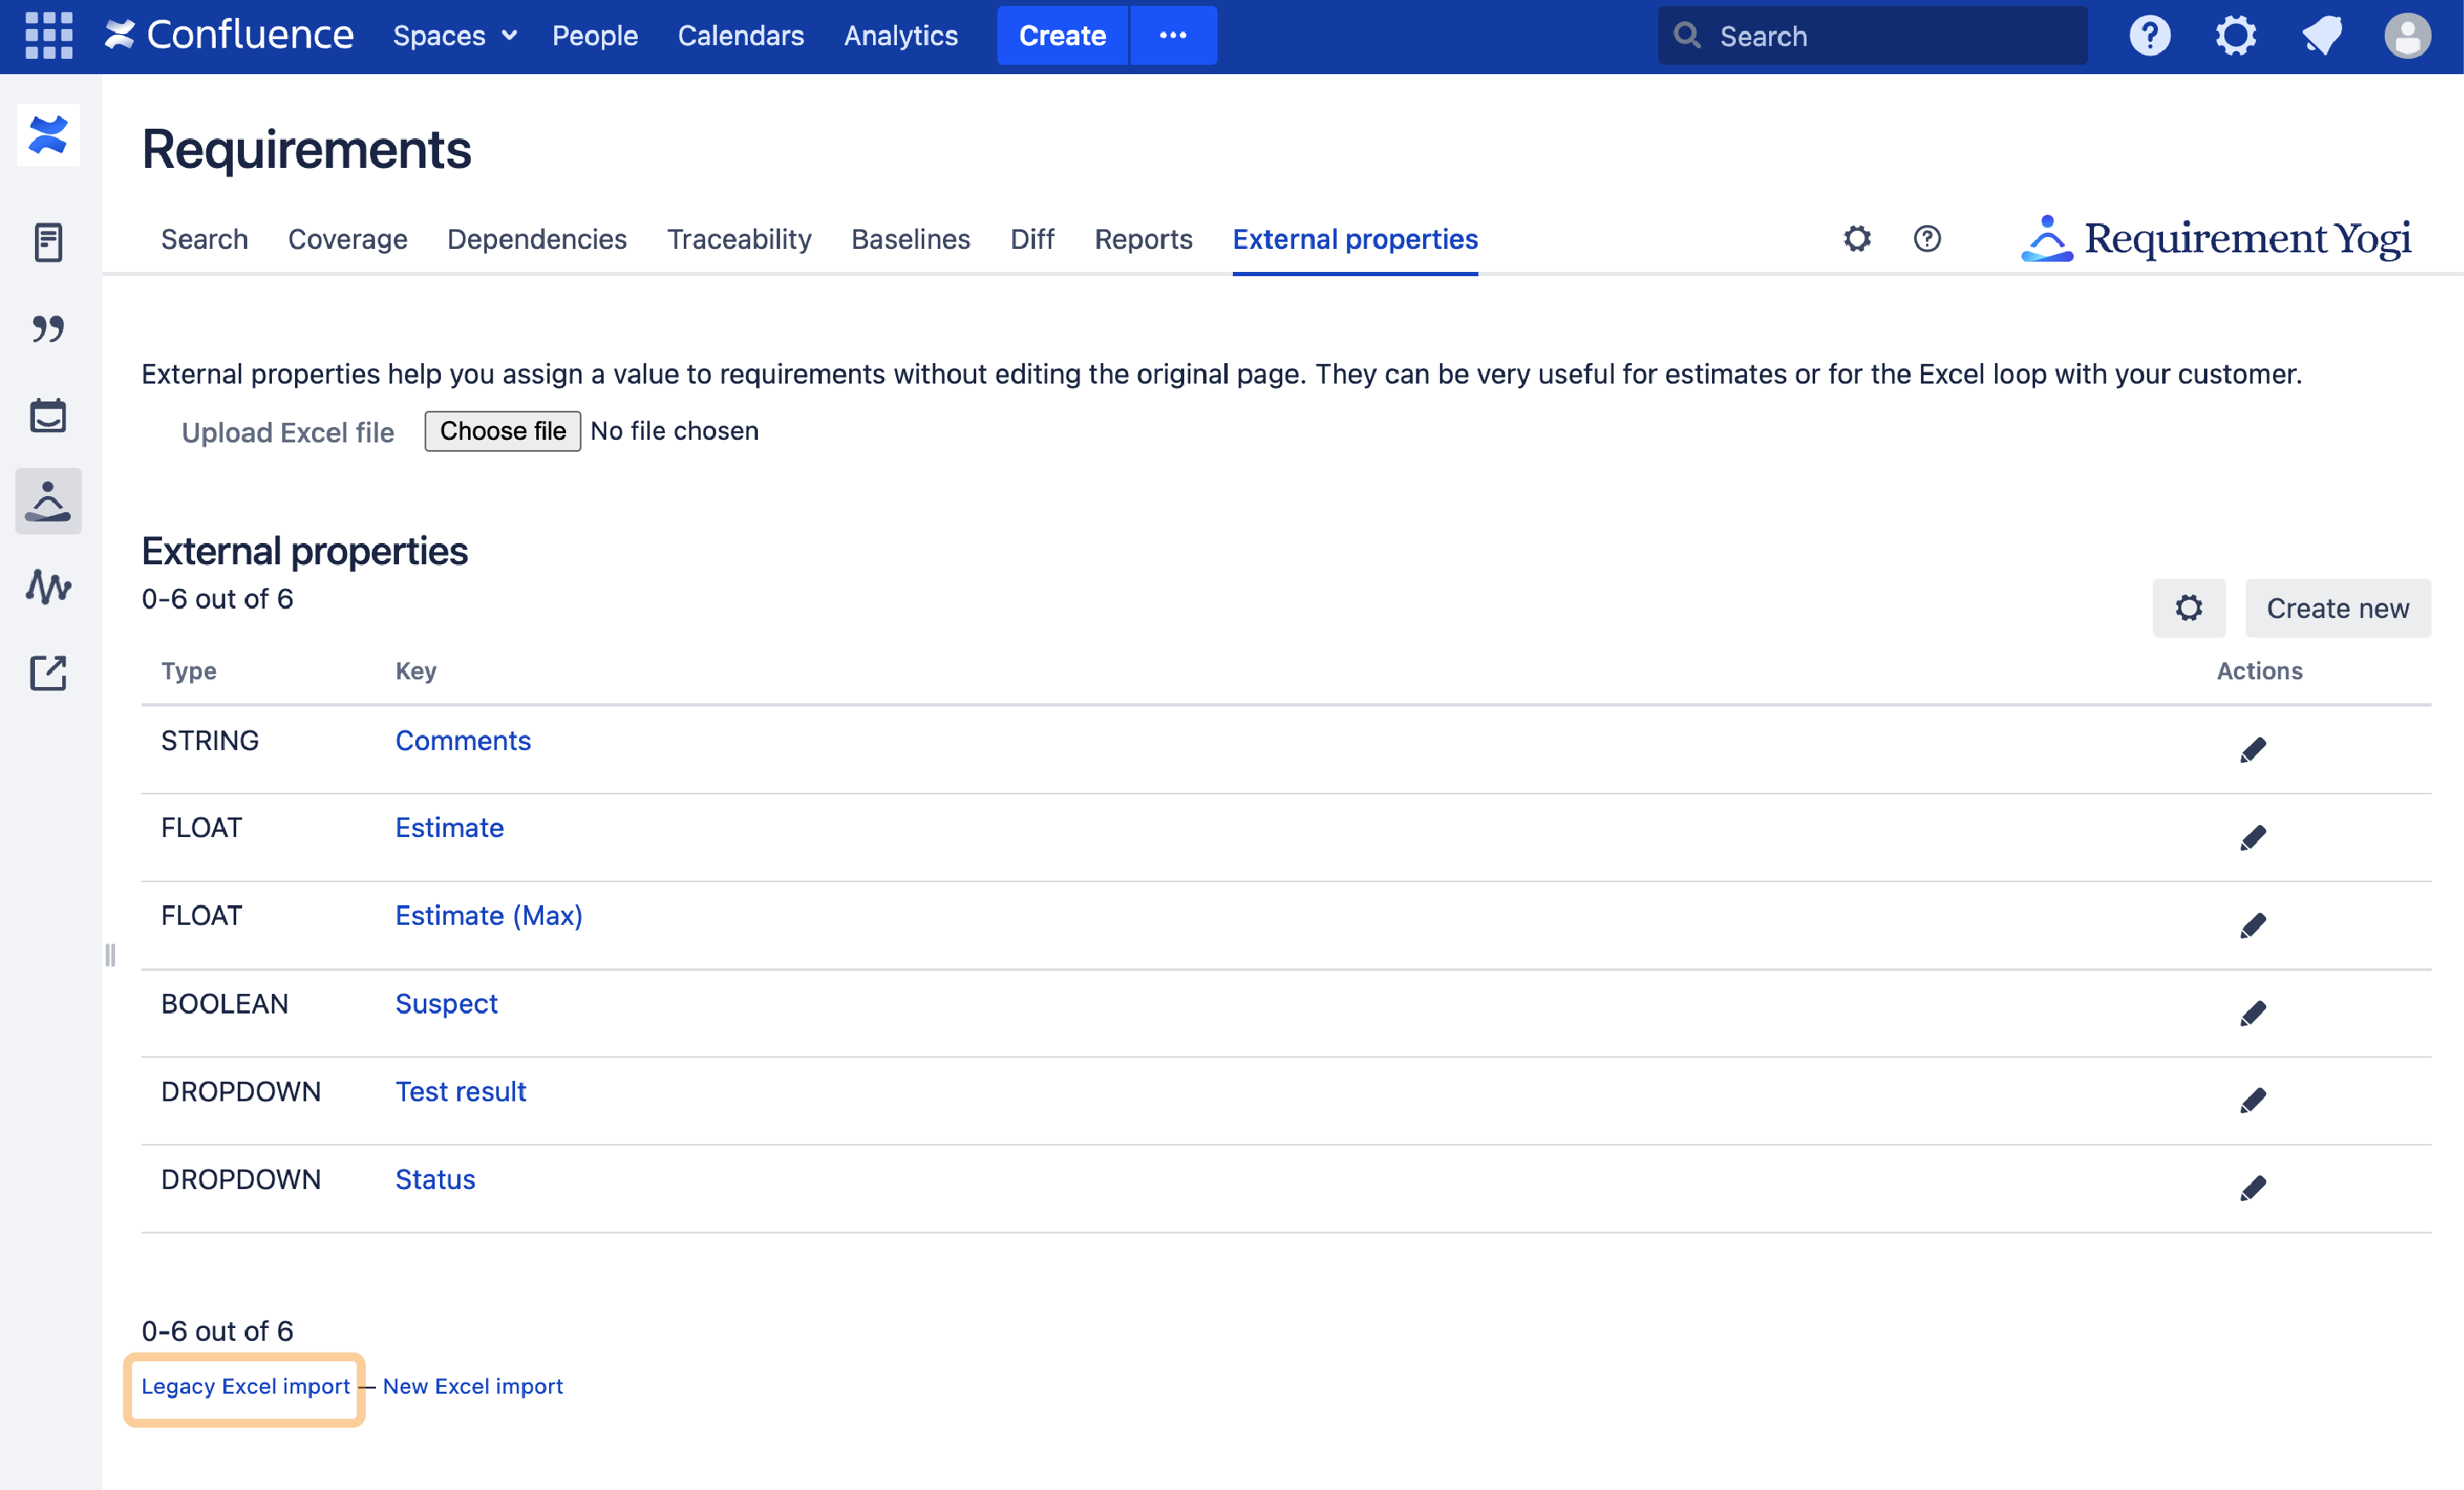Edit the Status property pencil icon
2464x1490 pixels.
point(2252,1188)
